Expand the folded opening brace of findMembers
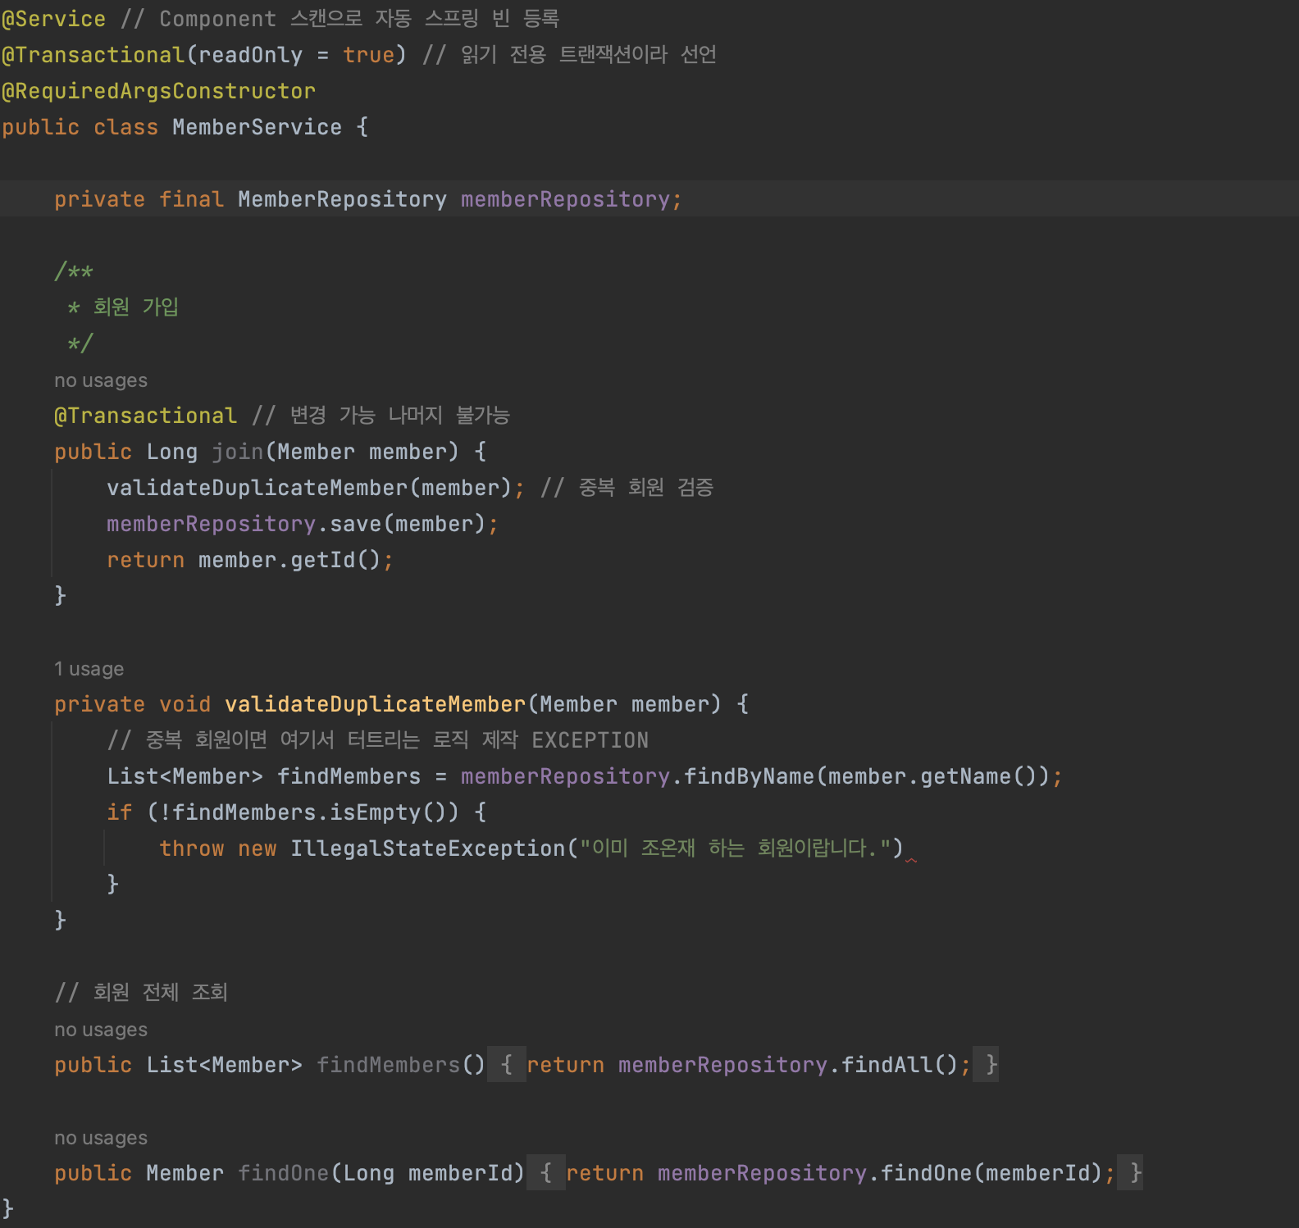The image size is (1299, 1228). (x=507, y=1065)
